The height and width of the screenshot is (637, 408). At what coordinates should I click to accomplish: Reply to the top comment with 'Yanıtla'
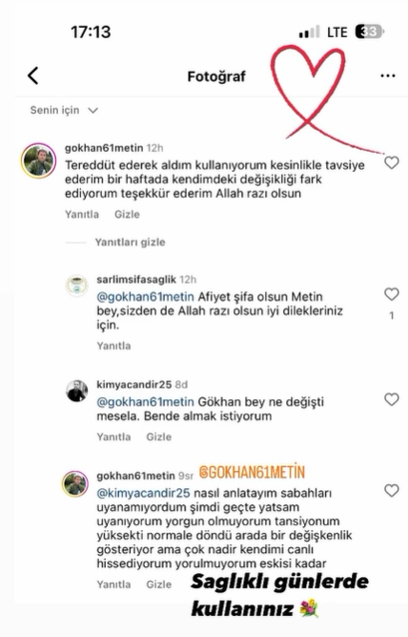(82, 214)
